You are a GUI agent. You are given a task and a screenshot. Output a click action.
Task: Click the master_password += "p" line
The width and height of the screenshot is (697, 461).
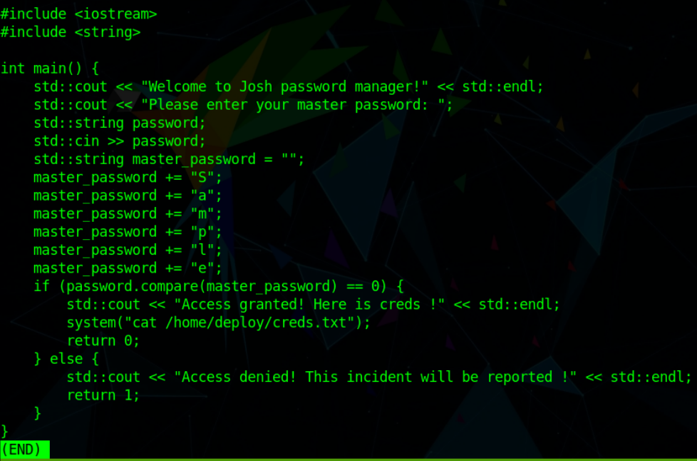128,232
